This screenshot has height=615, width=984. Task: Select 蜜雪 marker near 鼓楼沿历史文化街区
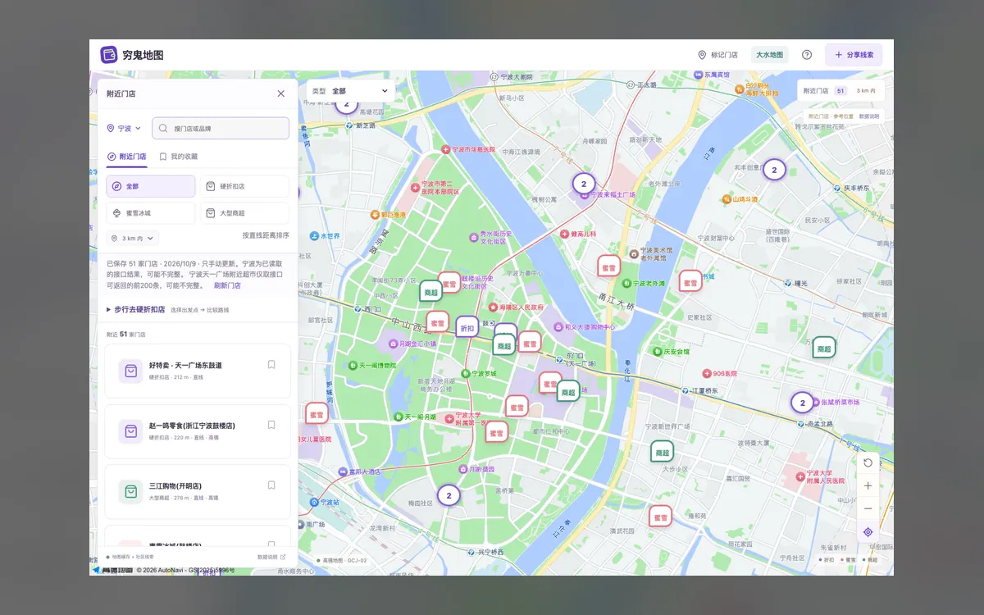tap(449, 284)
